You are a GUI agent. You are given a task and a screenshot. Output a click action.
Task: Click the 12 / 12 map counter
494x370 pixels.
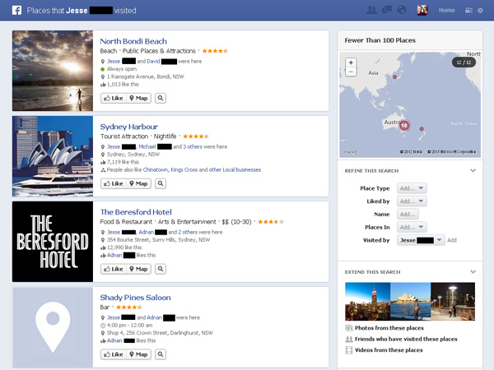(464, 62)
